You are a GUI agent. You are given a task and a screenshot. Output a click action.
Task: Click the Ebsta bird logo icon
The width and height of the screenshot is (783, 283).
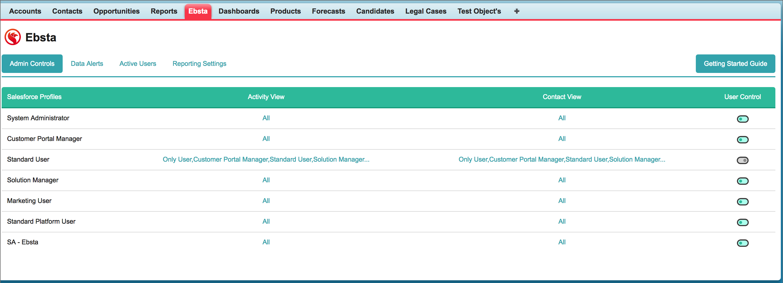pyautogui.click(x=13, y=37)
